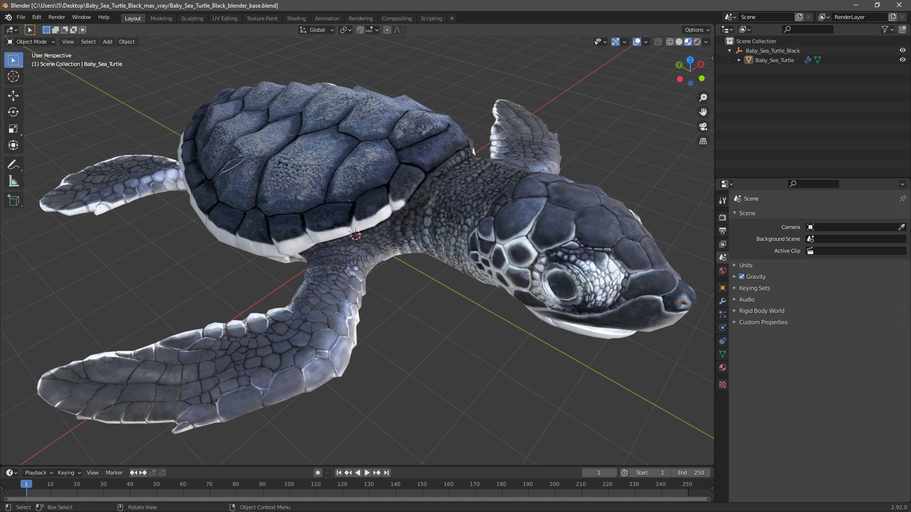The height and width of the screenshot is (512, 911).
Task: Click the Marker button in timeline
Action: 114,473
